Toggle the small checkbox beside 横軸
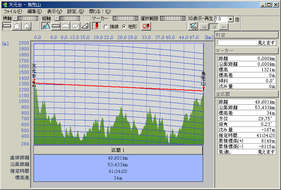 click(15, 18)
